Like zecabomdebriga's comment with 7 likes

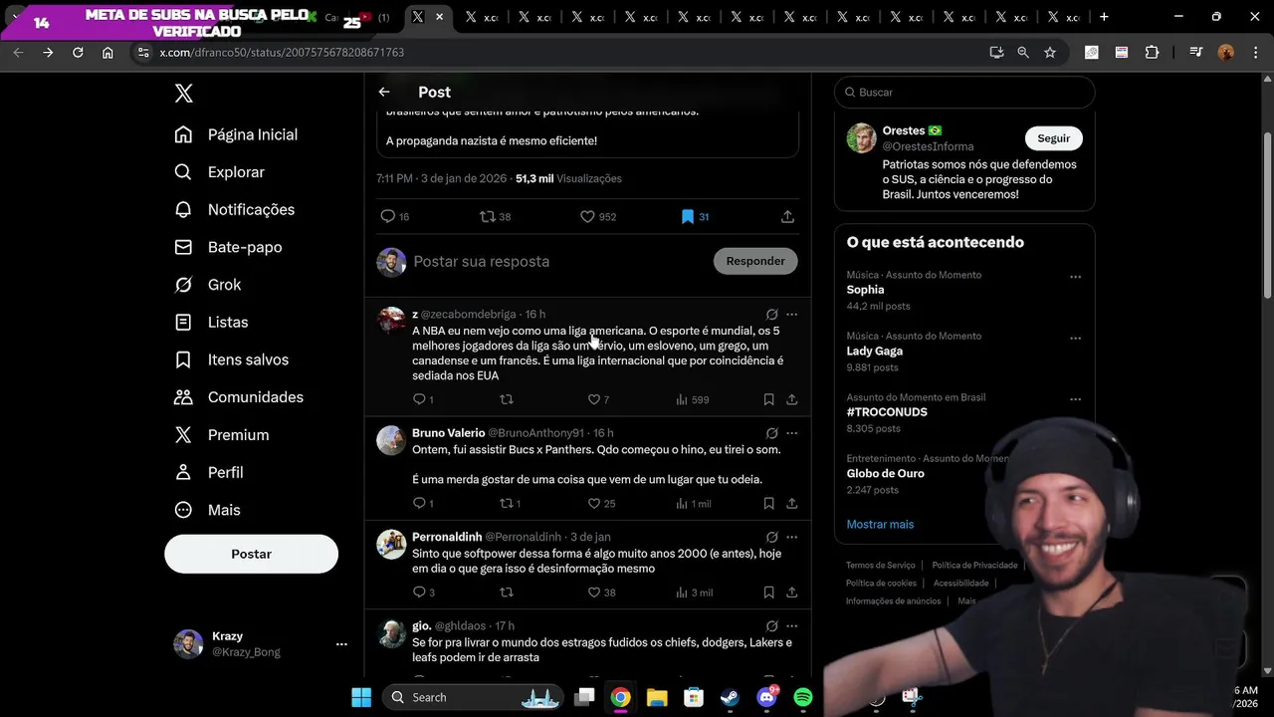[x=598, y=399]
